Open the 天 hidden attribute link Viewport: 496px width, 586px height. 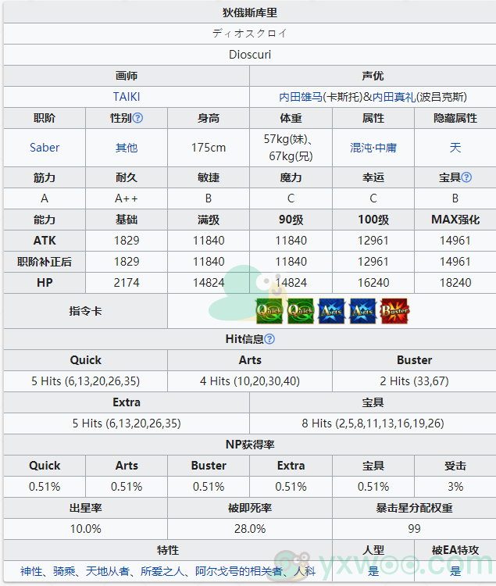(x=455, y=148)
